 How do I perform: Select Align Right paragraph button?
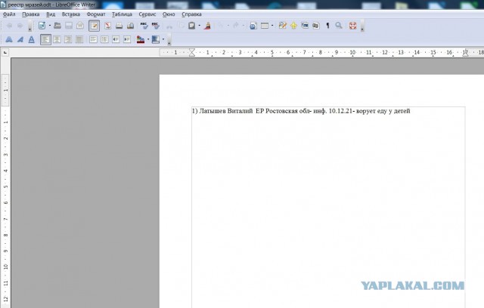coord(68,39)
